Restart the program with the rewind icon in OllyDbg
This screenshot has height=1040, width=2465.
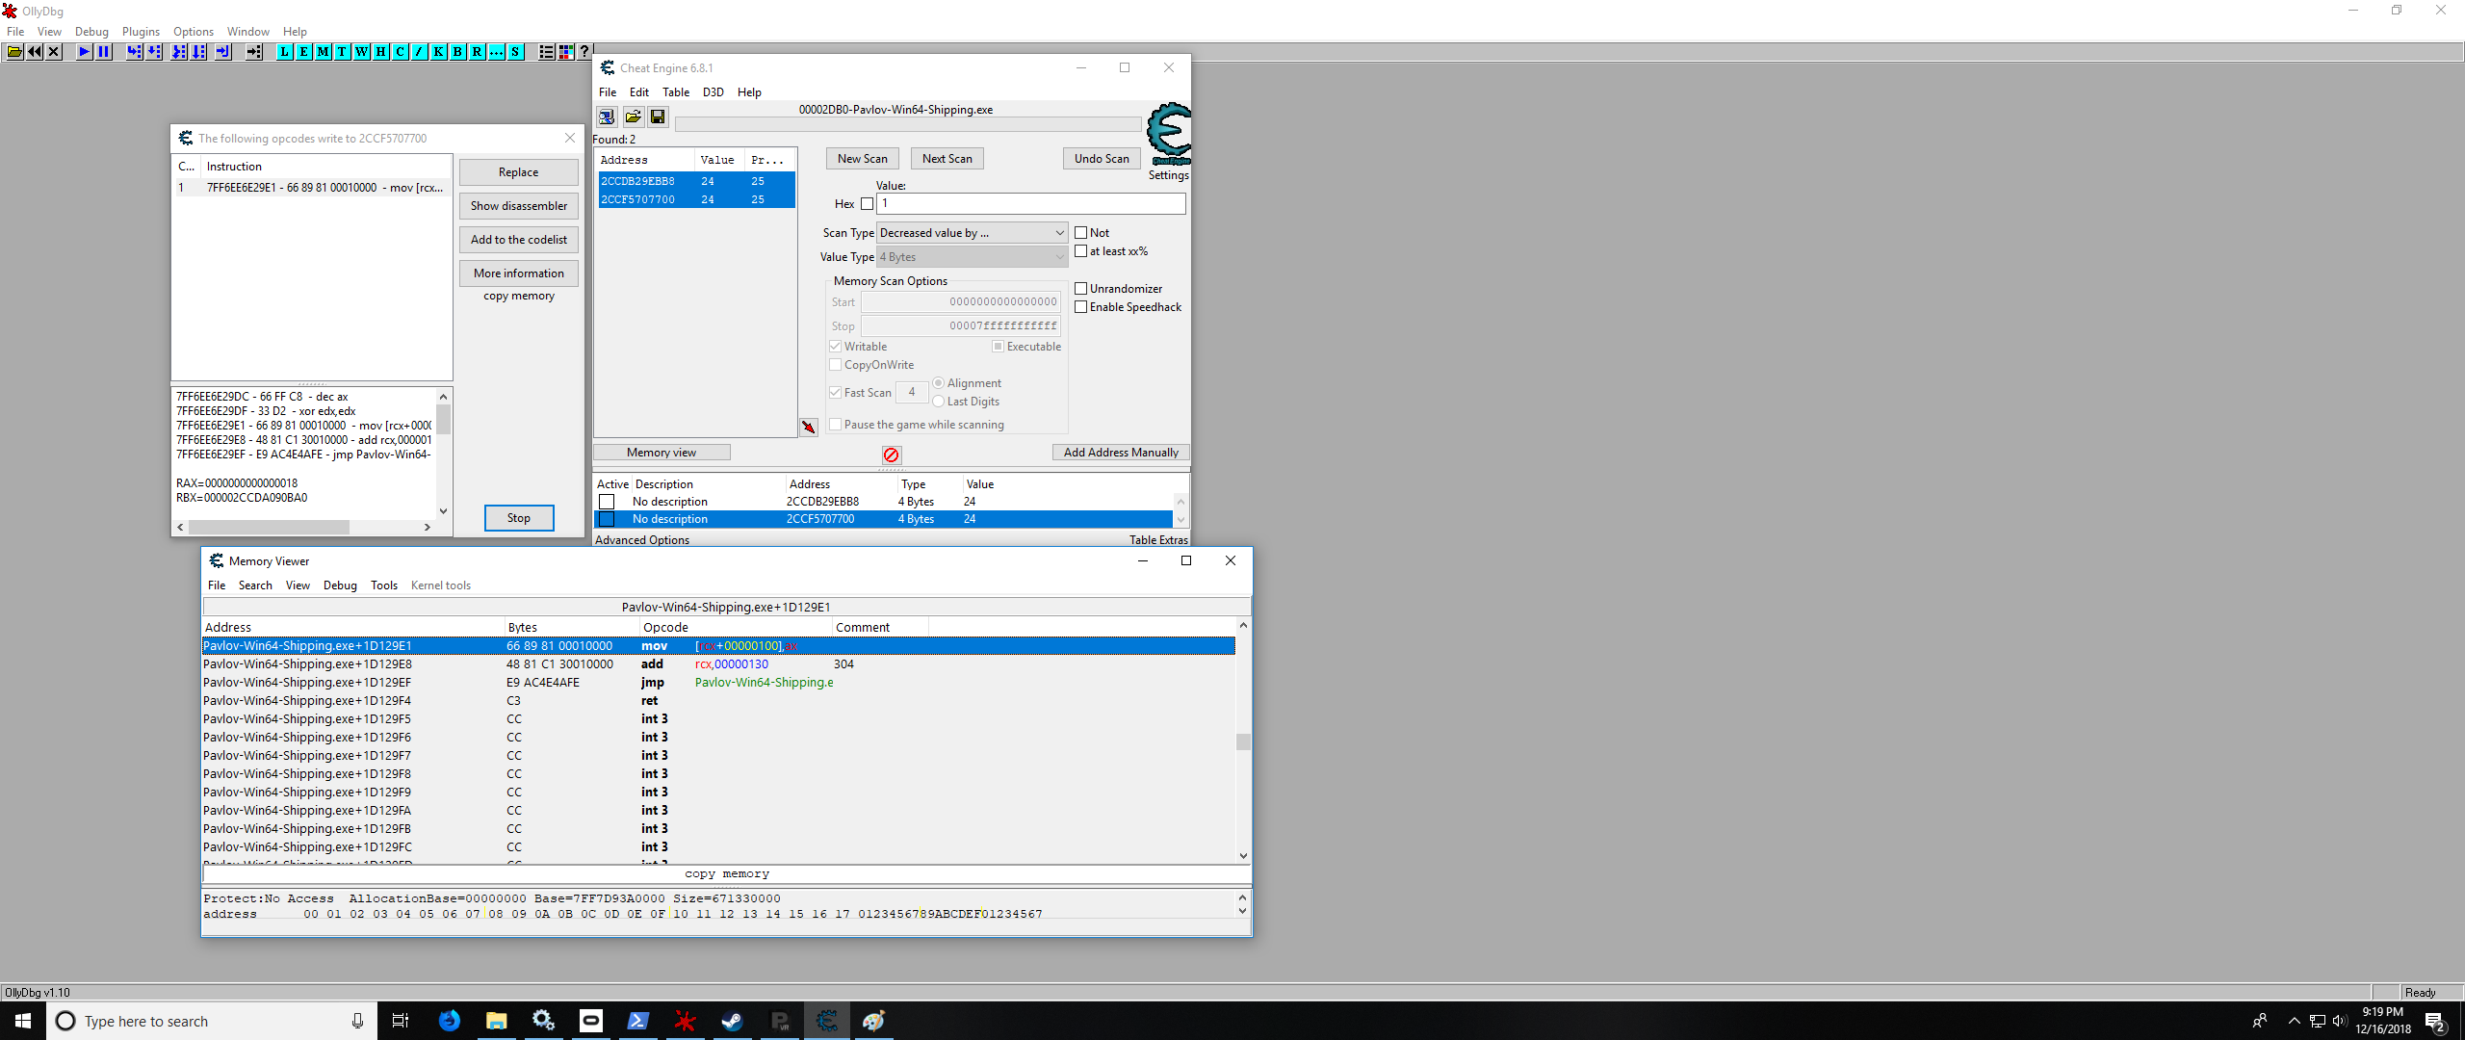(x=35, y=52)
